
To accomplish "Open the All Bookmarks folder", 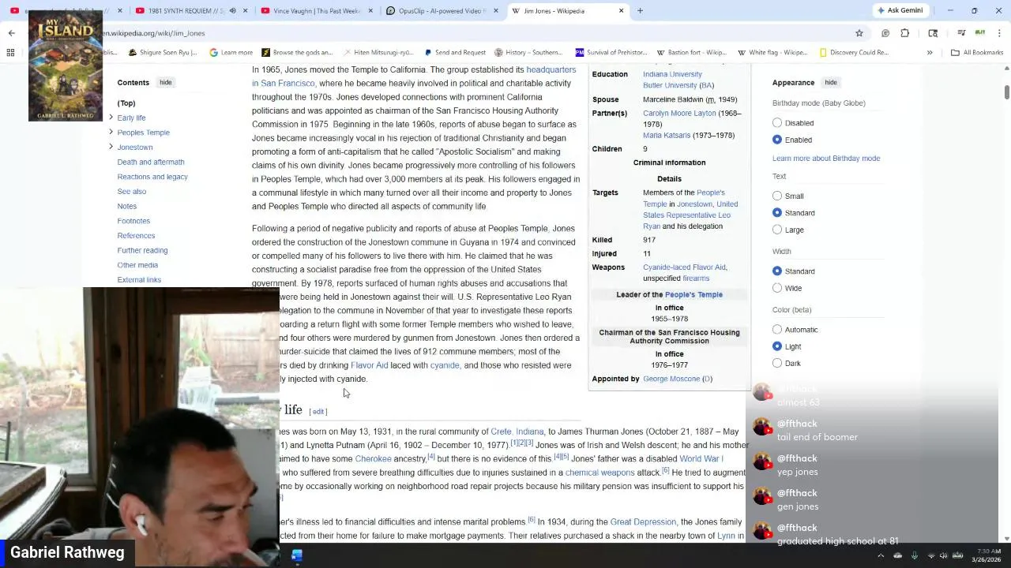I will click(977, 53).
